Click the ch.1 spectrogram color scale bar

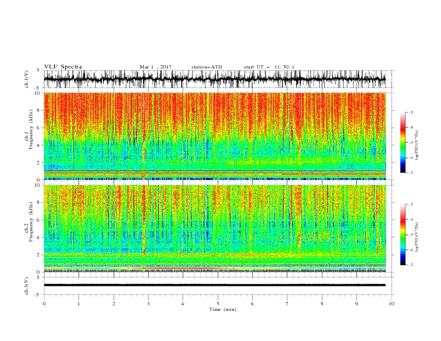click(403, 143)
